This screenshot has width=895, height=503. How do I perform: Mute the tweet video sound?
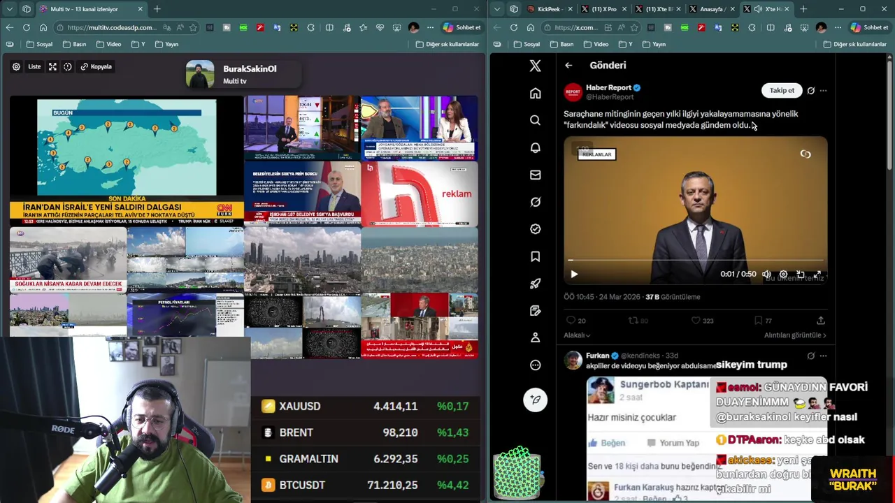pyautogui.click(x=766, y=275)
